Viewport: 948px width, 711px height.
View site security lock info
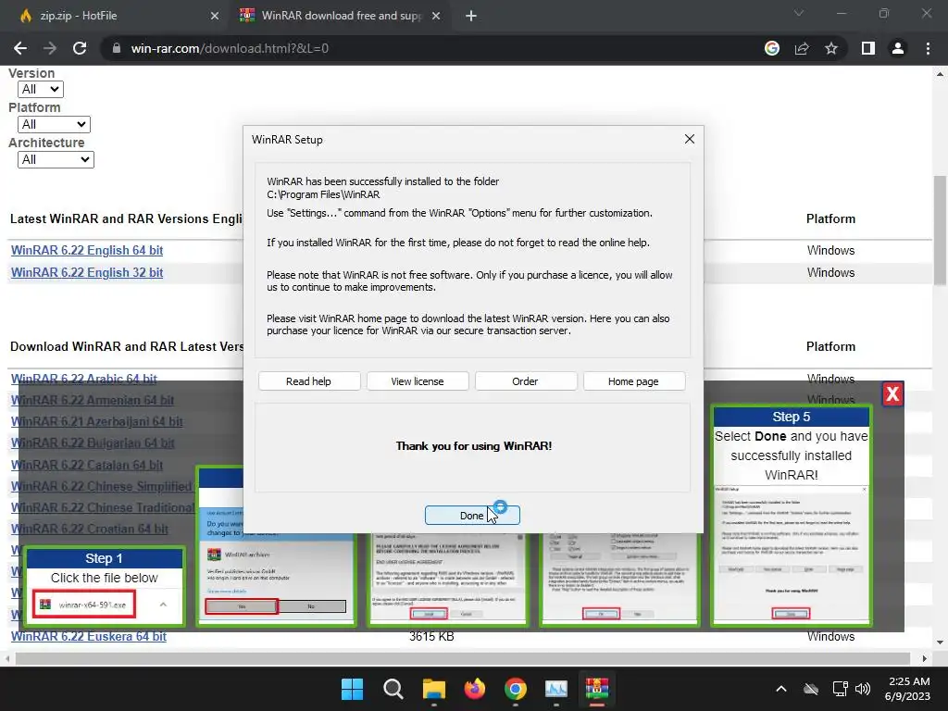(x=117, y=48)
